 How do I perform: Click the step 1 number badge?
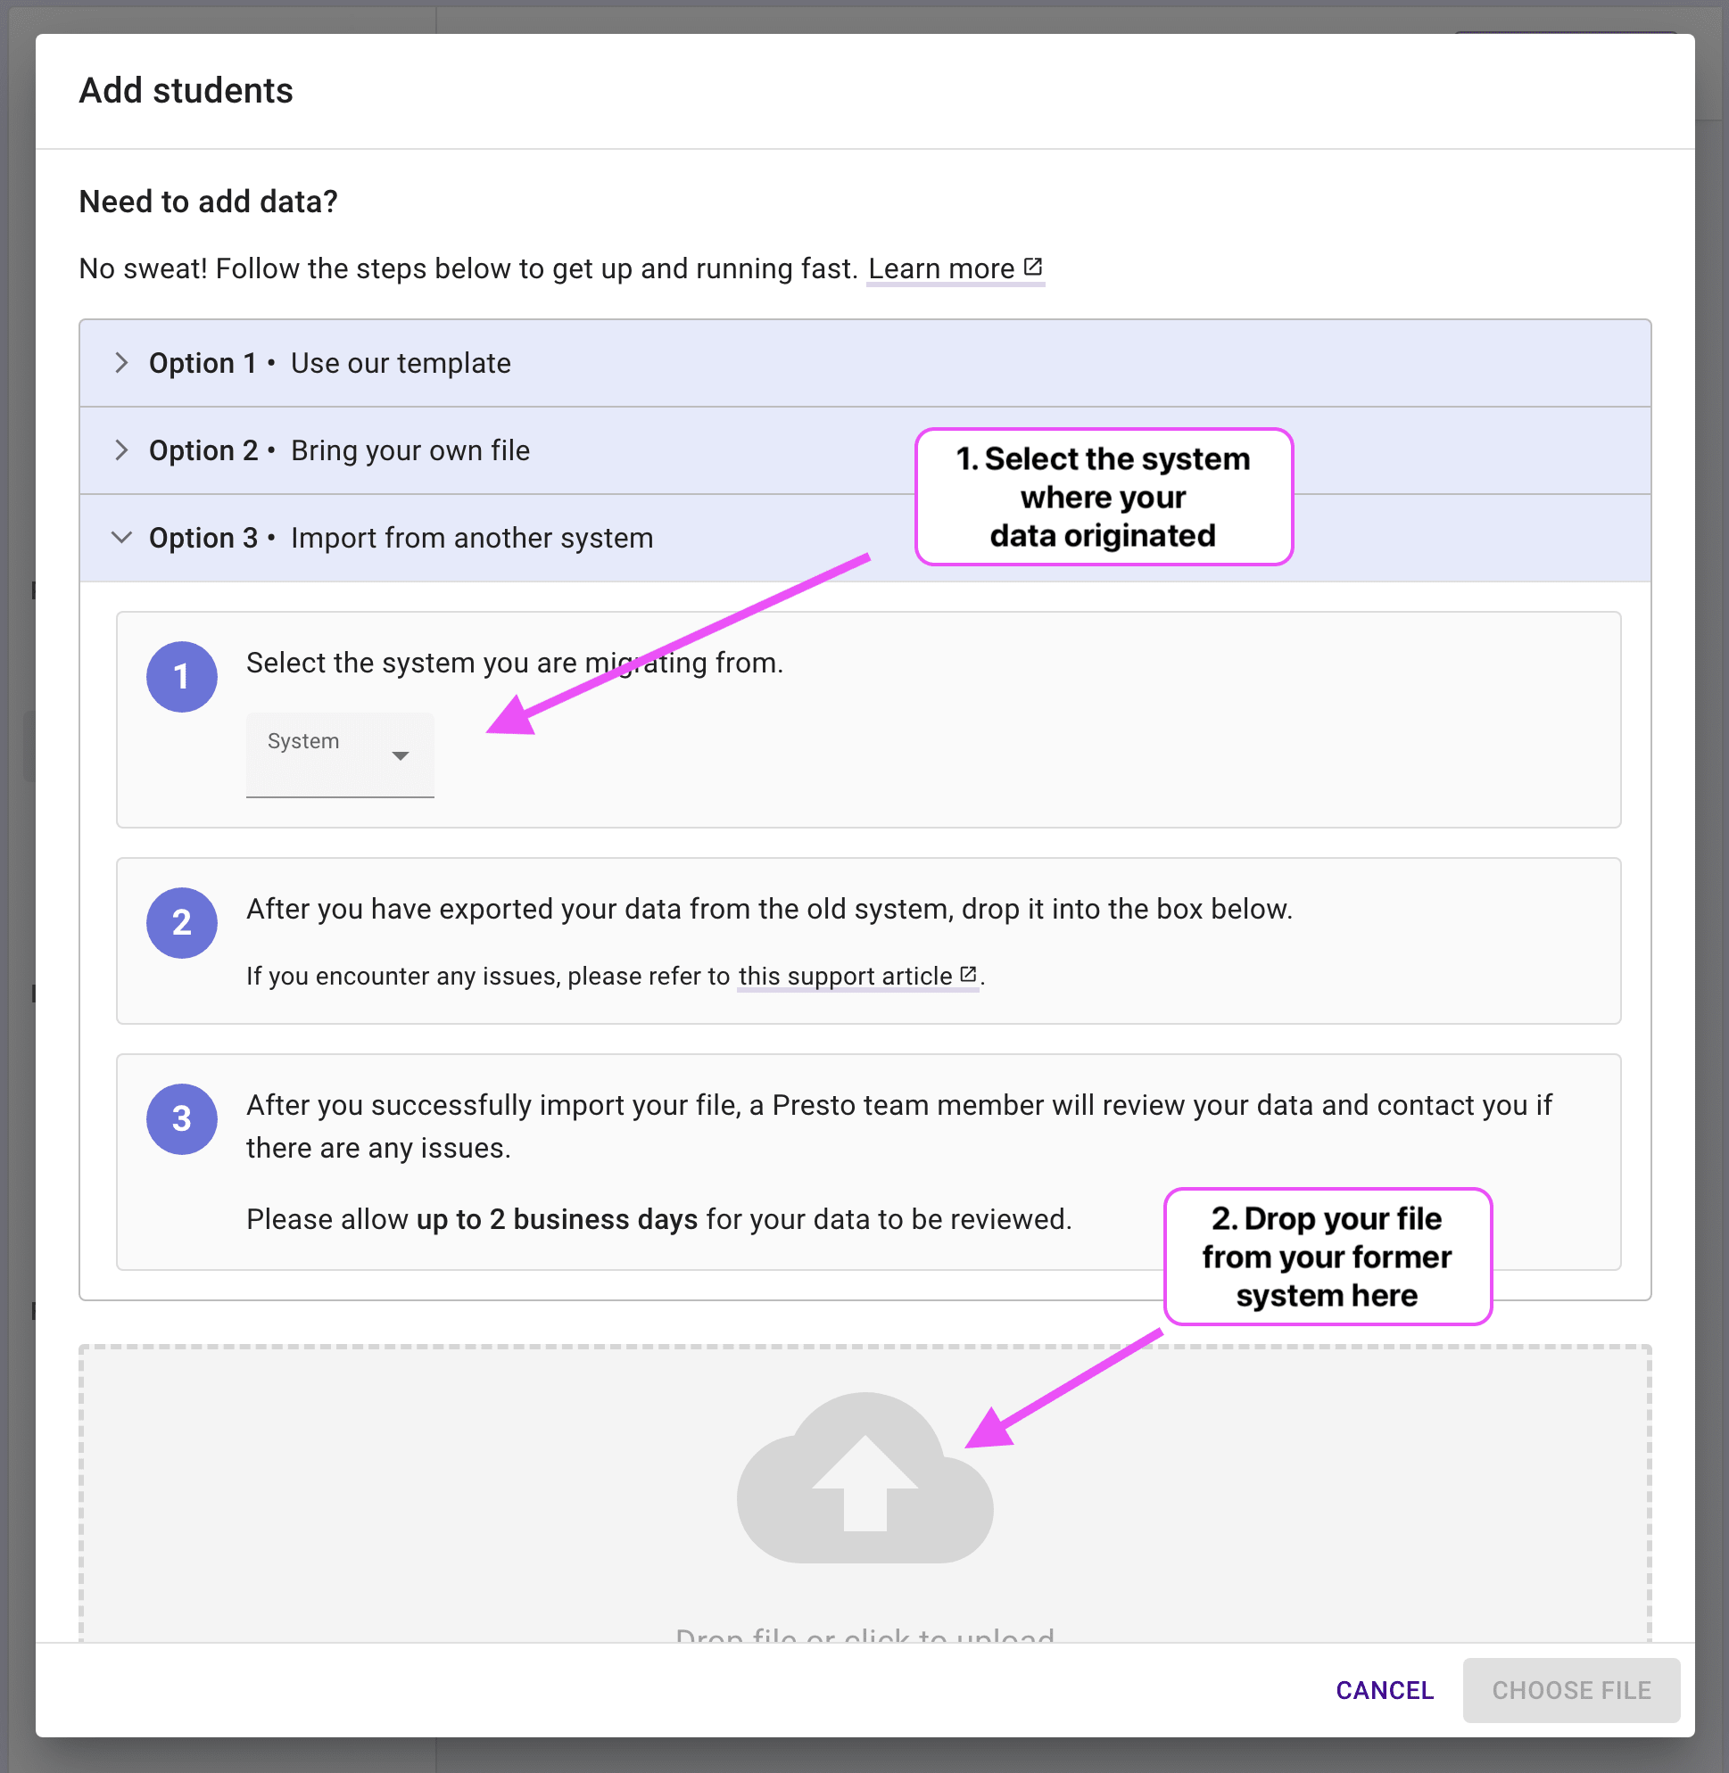tap(182, 676)
